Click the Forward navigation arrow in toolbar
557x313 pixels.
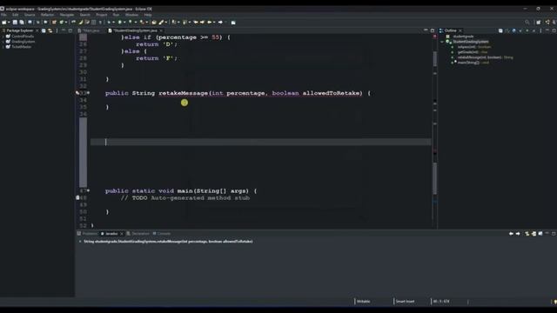click(220, 23)
